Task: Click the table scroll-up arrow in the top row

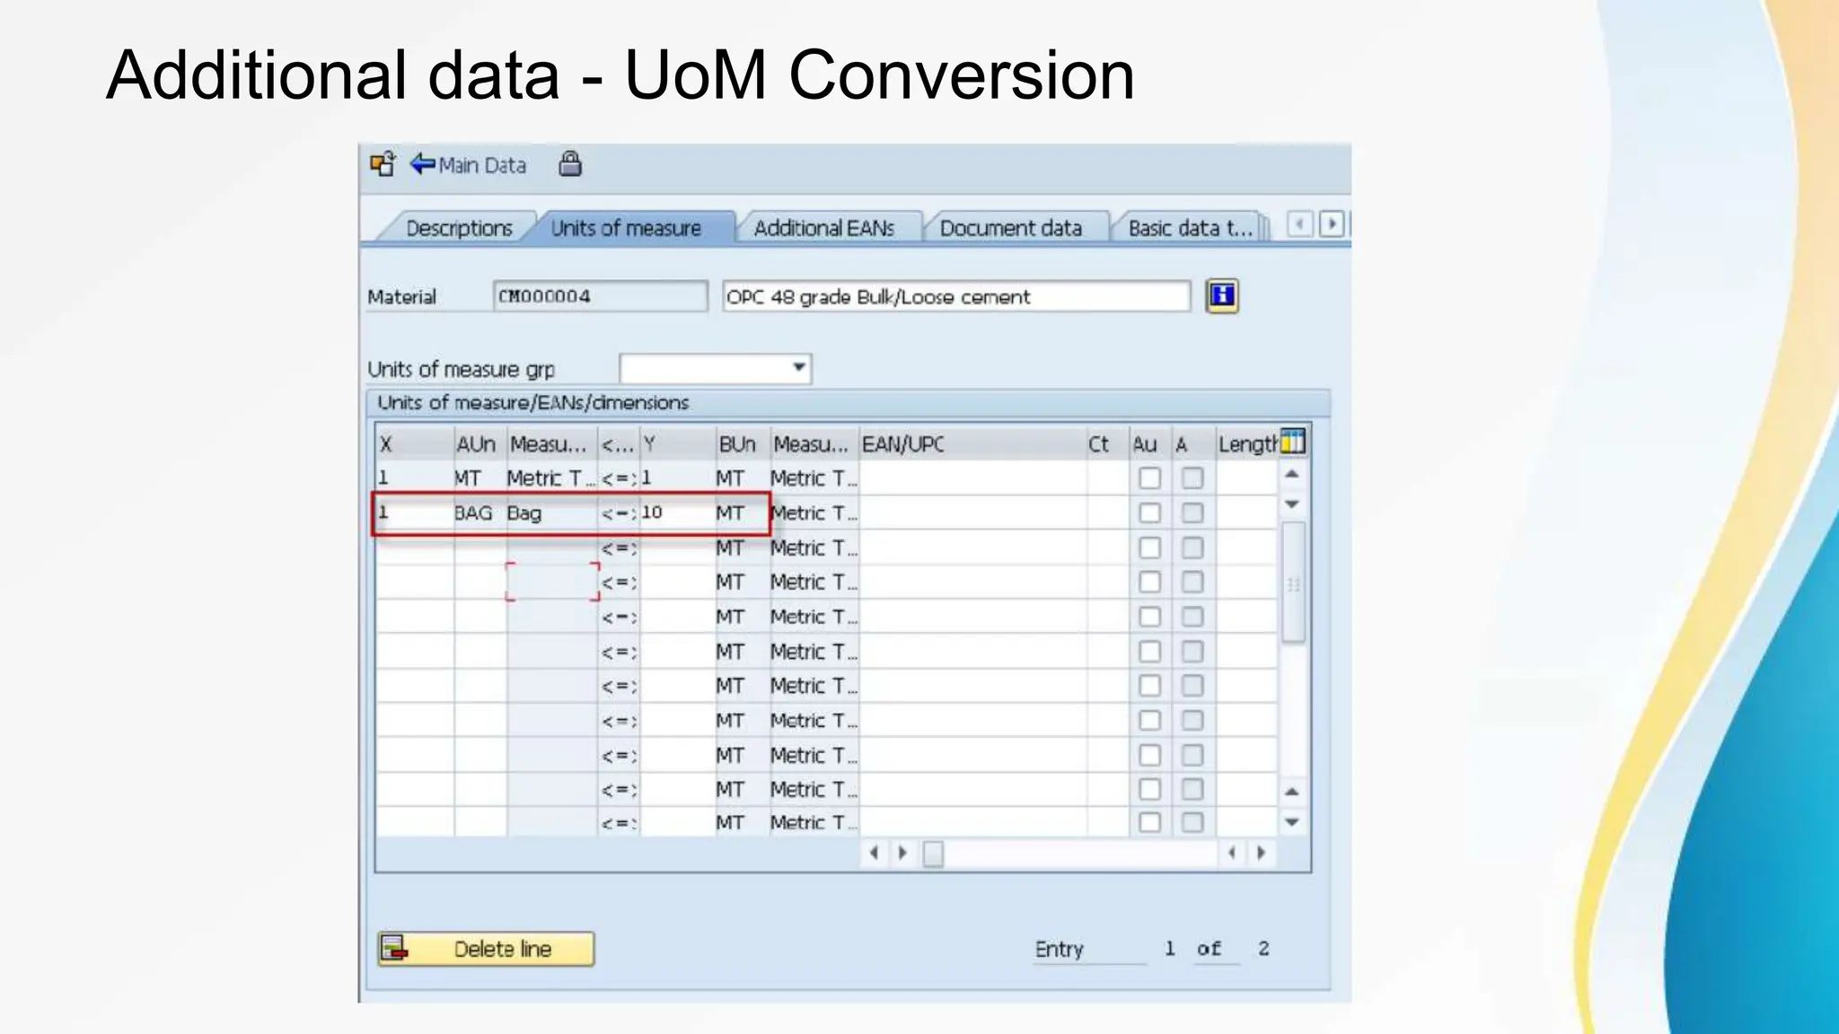Action: pyautogui.click(x=1292, y=474)
